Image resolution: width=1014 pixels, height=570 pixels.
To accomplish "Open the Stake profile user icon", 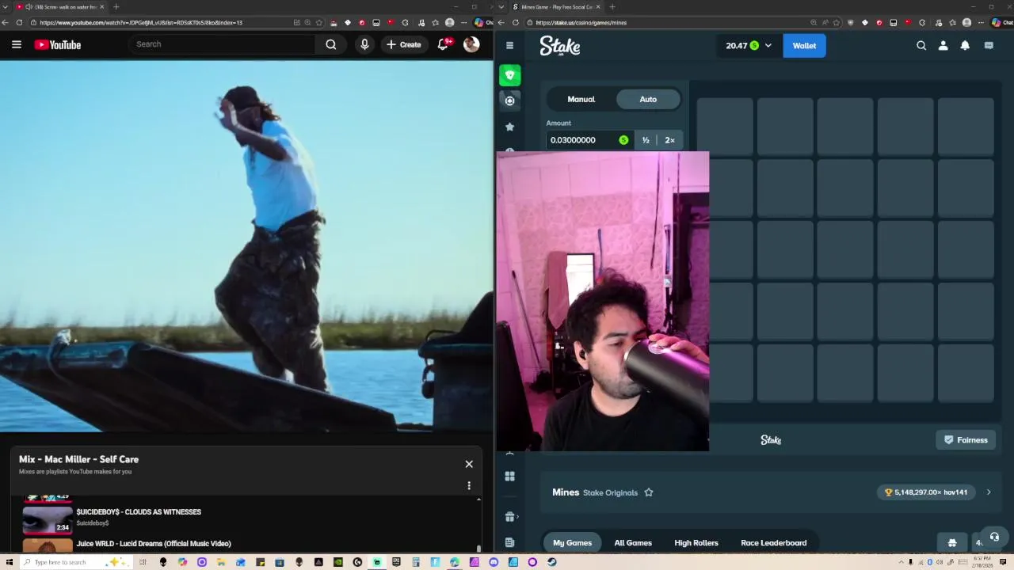I will click(x=943, y=46).
